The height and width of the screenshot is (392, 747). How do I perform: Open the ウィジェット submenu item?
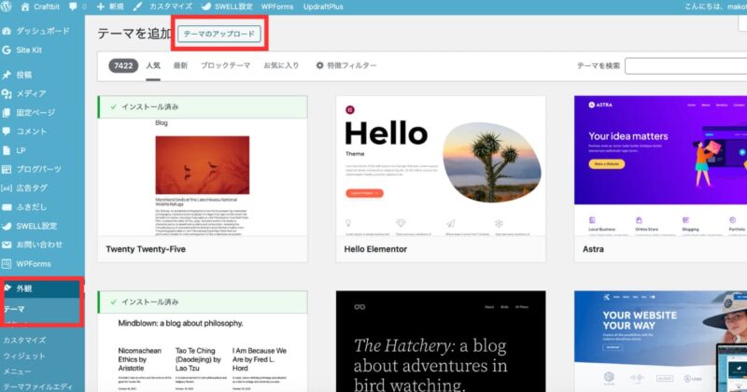(24, 357)
